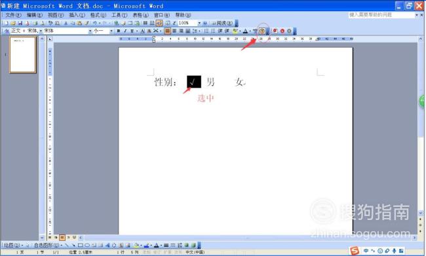This screenshot has height=256, width=426.
Task: Click the Undo arrow icon
Action: tap(95, 23)
